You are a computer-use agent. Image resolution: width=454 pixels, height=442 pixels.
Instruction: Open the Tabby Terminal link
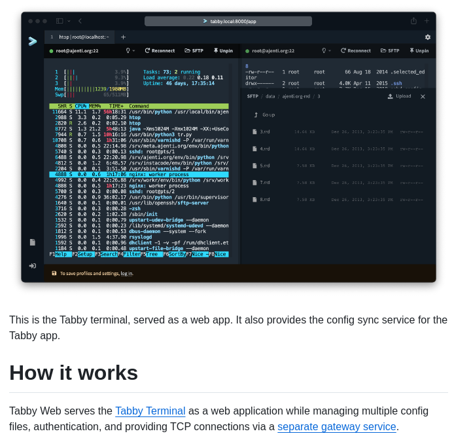coord(150,411)
